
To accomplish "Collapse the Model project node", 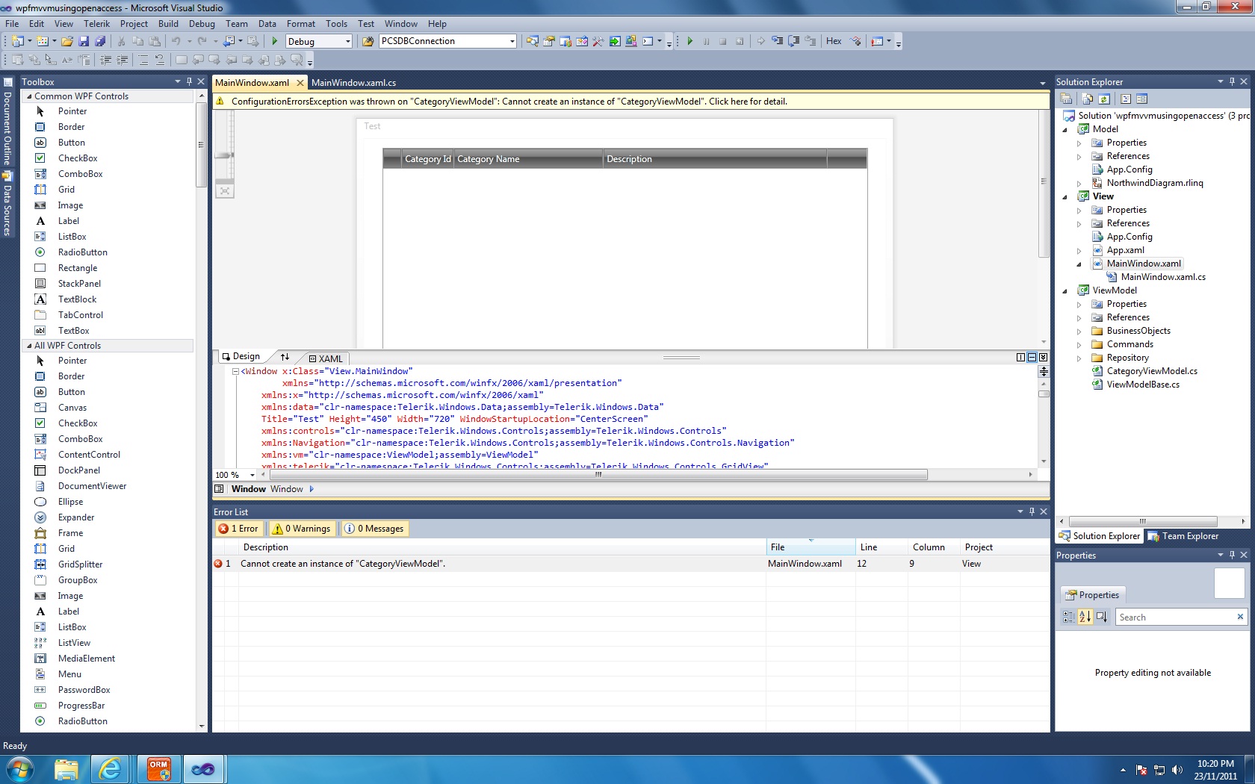I will 1065,129.
